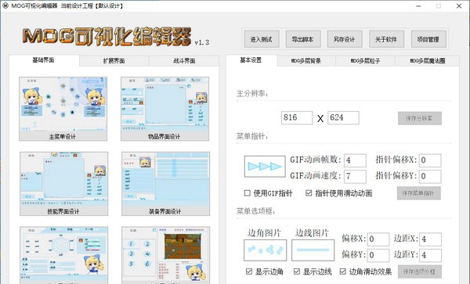
Task: Click the 导出脚本 button
Action: [x=303, y=39]
